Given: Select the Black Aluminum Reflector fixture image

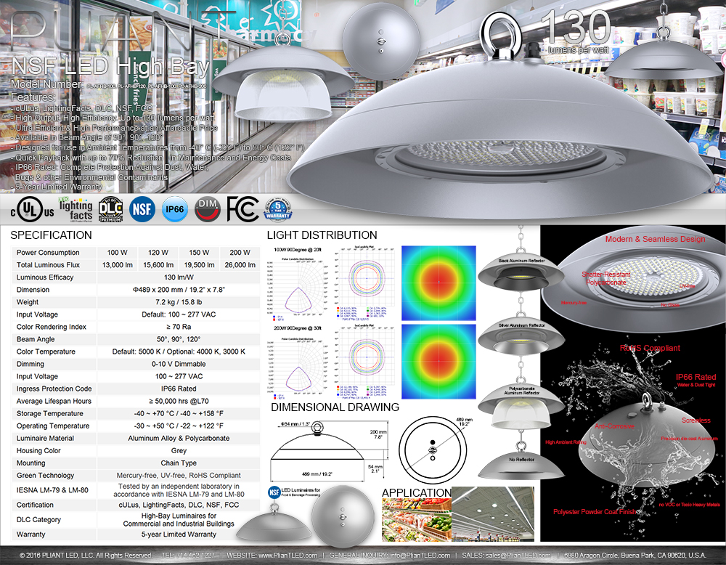Looking at the screenshot, I should 521,272.
